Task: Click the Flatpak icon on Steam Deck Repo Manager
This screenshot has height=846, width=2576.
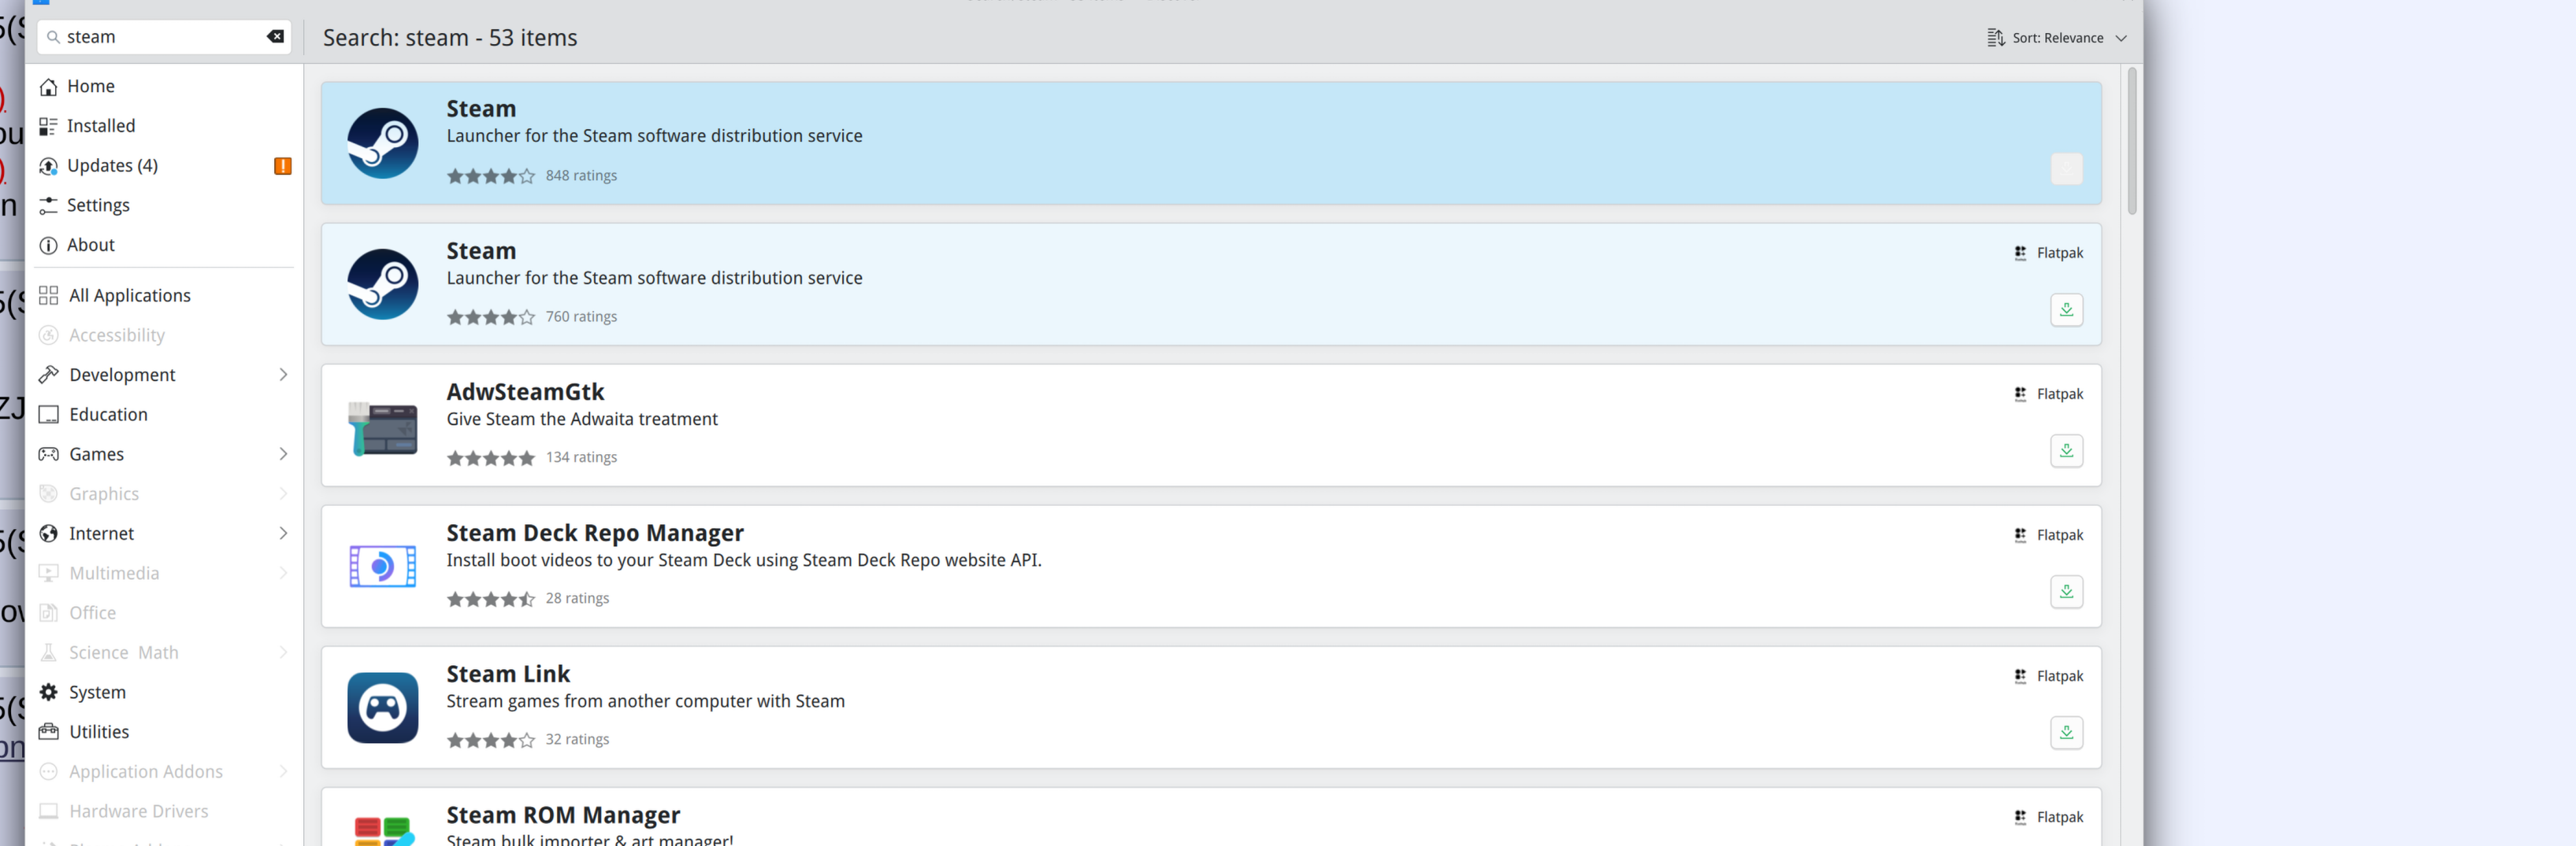Action: pyautogui.click(x=2020, y=535)
